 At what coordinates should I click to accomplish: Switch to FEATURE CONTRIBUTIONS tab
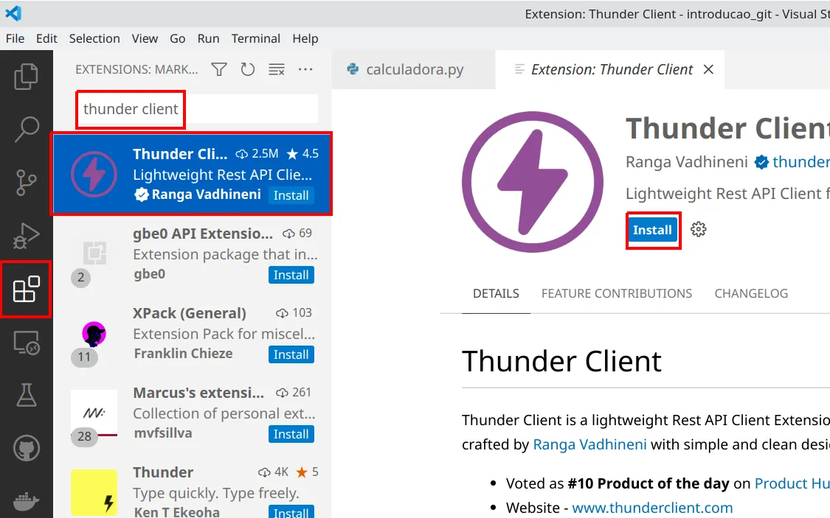point(617,293)
